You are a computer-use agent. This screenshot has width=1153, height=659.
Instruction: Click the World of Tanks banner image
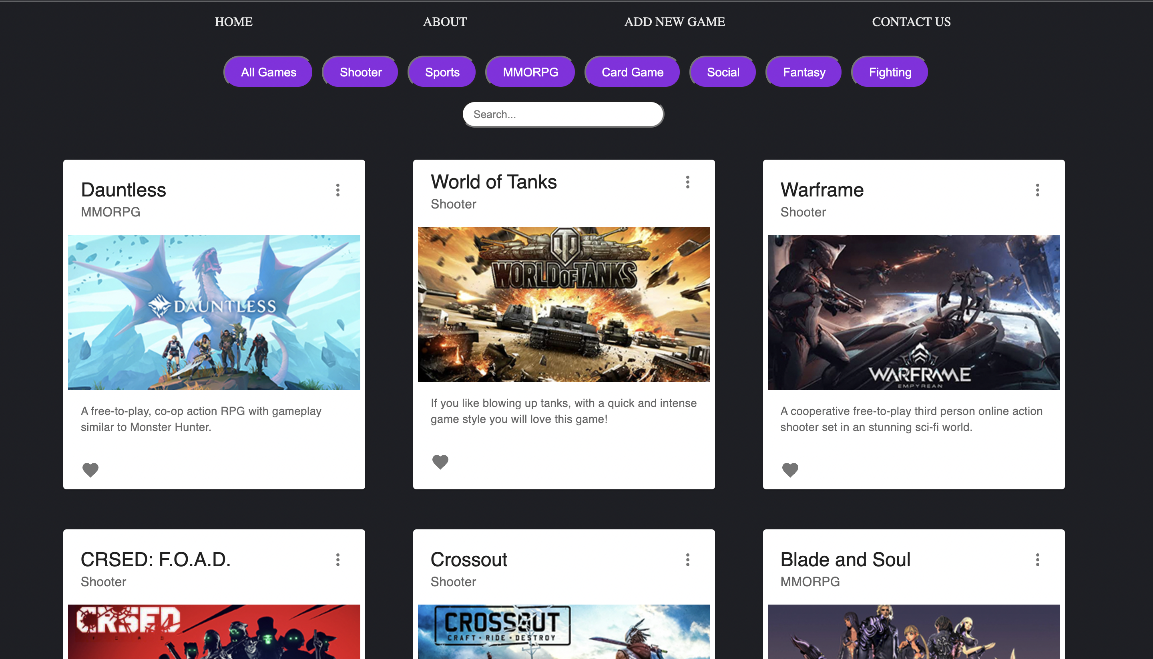(564, 304)
